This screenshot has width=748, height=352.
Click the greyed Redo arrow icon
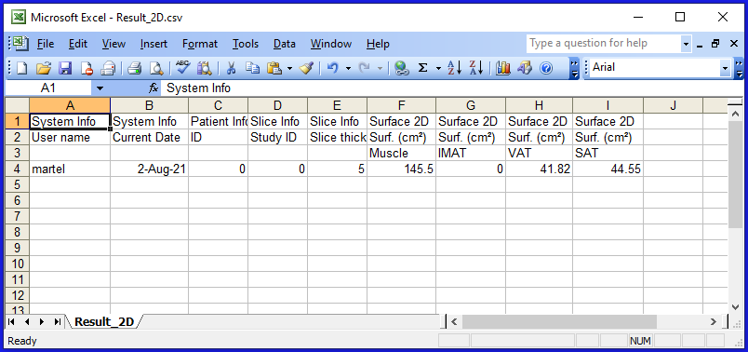pos(364,69)
